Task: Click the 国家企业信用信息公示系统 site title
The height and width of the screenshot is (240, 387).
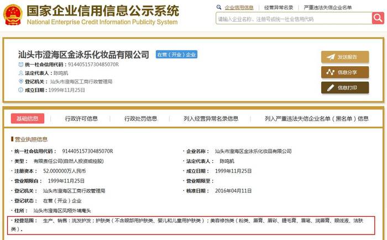Action: [103, 11]
